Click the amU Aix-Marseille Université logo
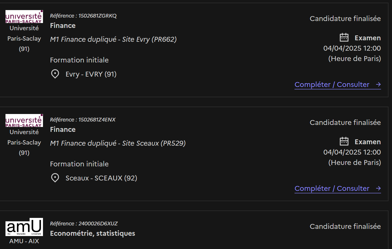This screenshot has height=249, width=392. point(24,227)
